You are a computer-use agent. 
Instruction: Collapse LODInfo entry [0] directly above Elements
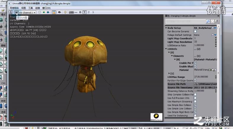coord(169,53)
